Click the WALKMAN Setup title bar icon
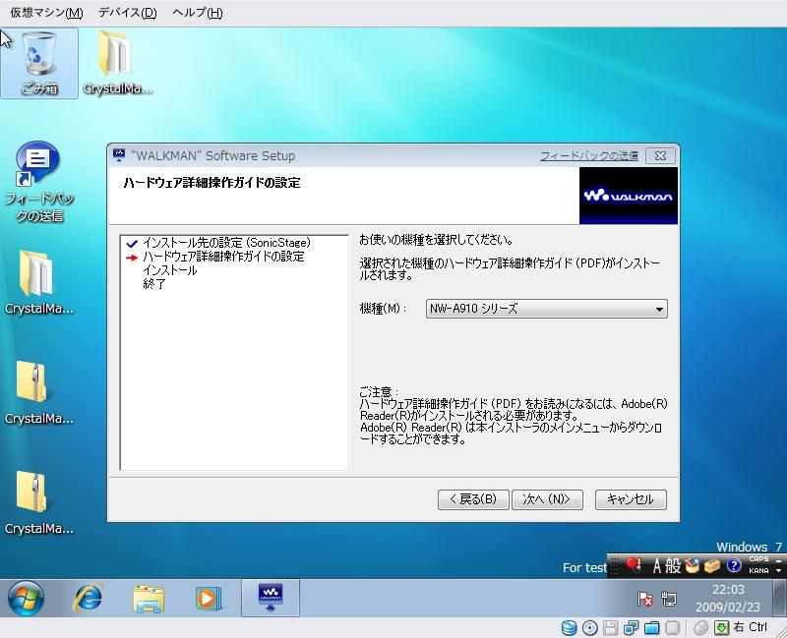 [x=119, y=155]
